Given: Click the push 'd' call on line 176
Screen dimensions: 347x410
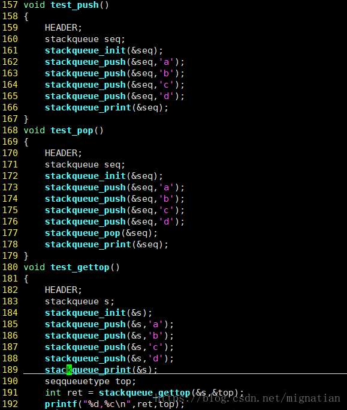Looking at the screenshot, I should tap(114, 222).
